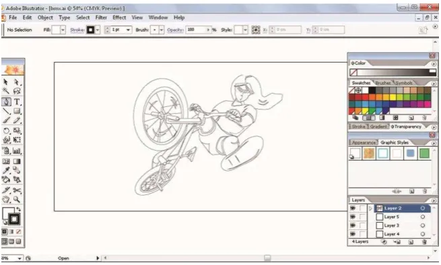Select the Zoom magnifier tool

coord(17,200)
